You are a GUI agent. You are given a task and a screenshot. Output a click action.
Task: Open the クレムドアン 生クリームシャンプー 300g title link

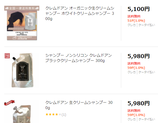pos(79,105)
